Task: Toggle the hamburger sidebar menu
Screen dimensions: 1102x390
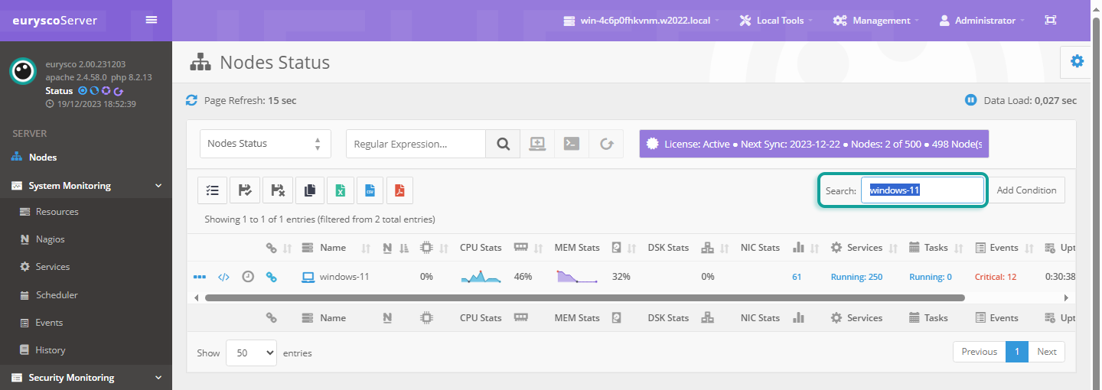Action: tap(152, 20)
